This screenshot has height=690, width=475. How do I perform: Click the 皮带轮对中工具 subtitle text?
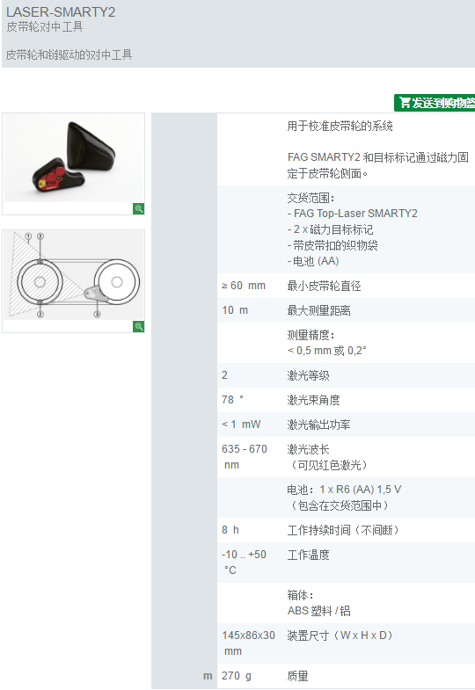tap(45, 27)
